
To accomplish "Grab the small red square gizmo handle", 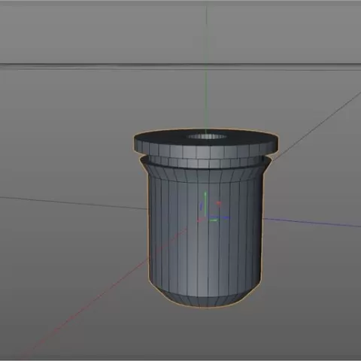I will [x=219, y=204].
